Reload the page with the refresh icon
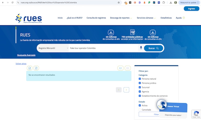The height and width of the screenshot is (120, 201). point(12,3)
